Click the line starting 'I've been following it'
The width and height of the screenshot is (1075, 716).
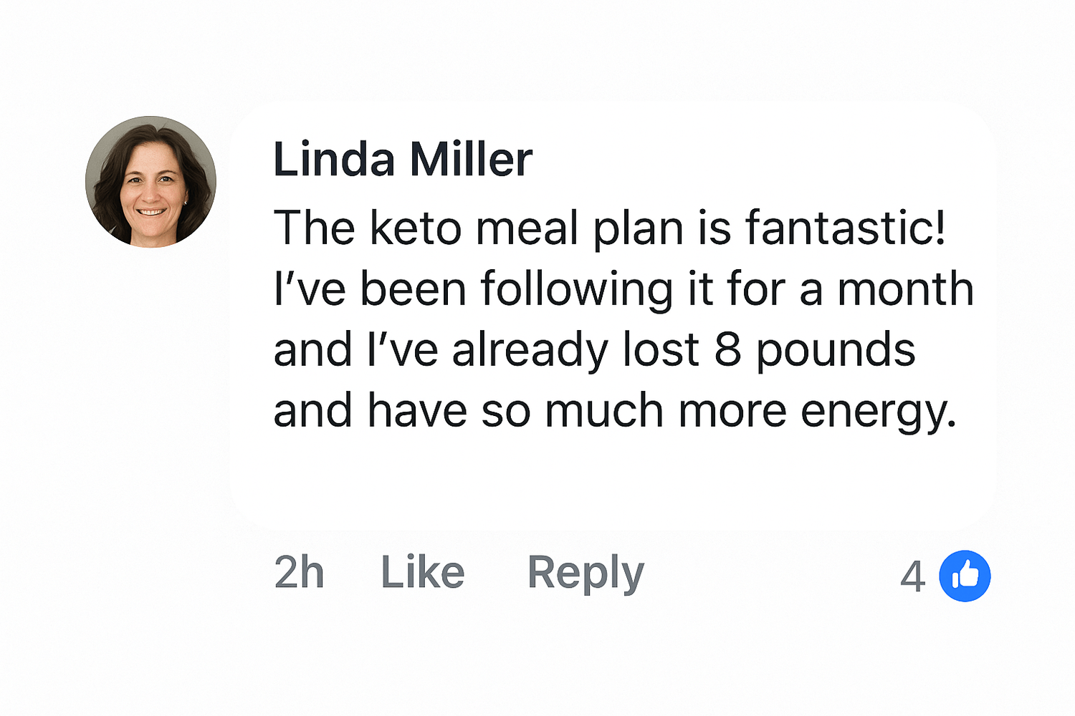pyautogui.click(x=623, y=291)
